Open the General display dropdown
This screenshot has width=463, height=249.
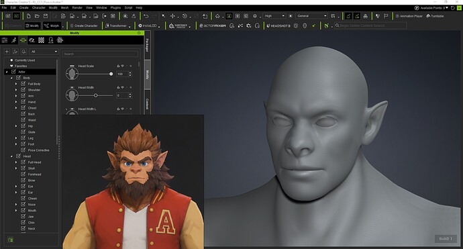[x=311, y=16]
